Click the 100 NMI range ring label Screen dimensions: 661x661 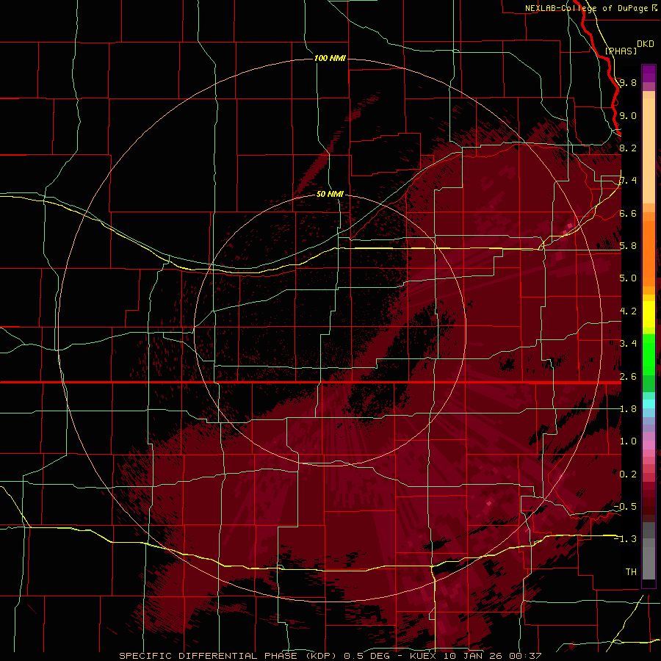330,58
